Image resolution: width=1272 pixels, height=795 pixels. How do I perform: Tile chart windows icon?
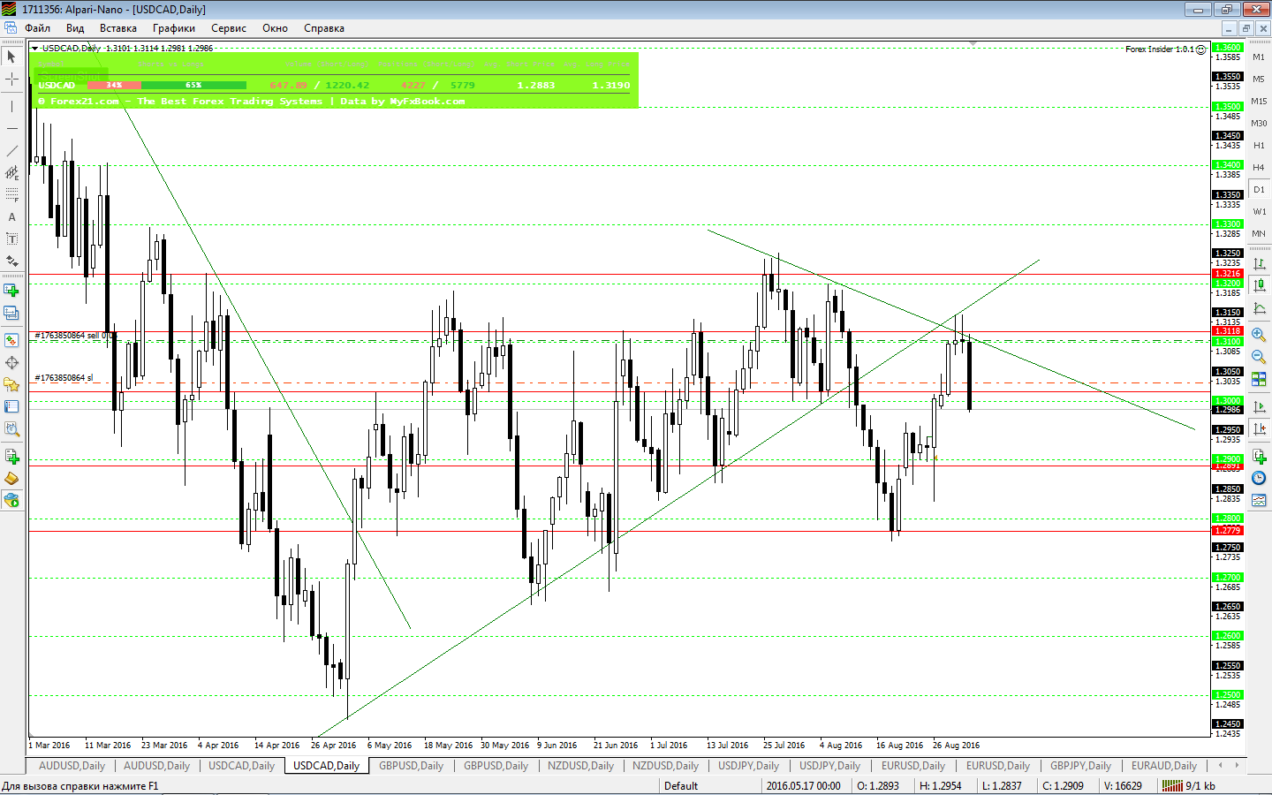click(x=1259, y=379)
